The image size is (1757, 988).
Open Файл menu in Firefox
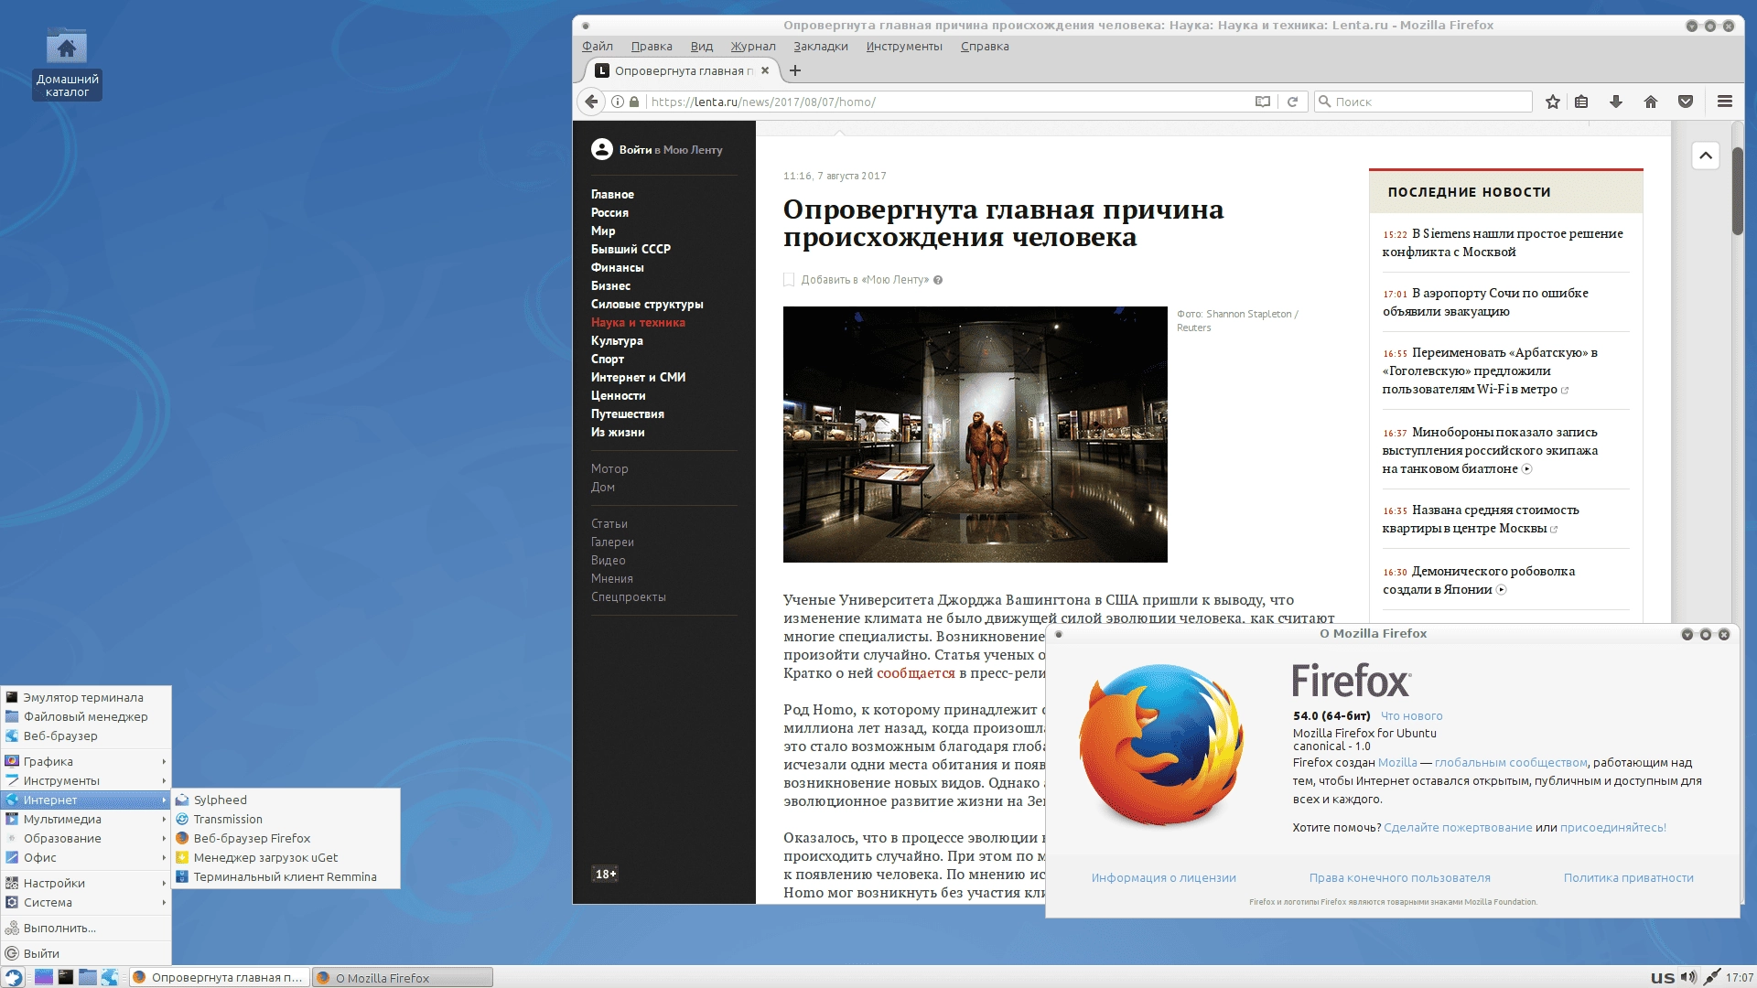[x=598, y=47]
